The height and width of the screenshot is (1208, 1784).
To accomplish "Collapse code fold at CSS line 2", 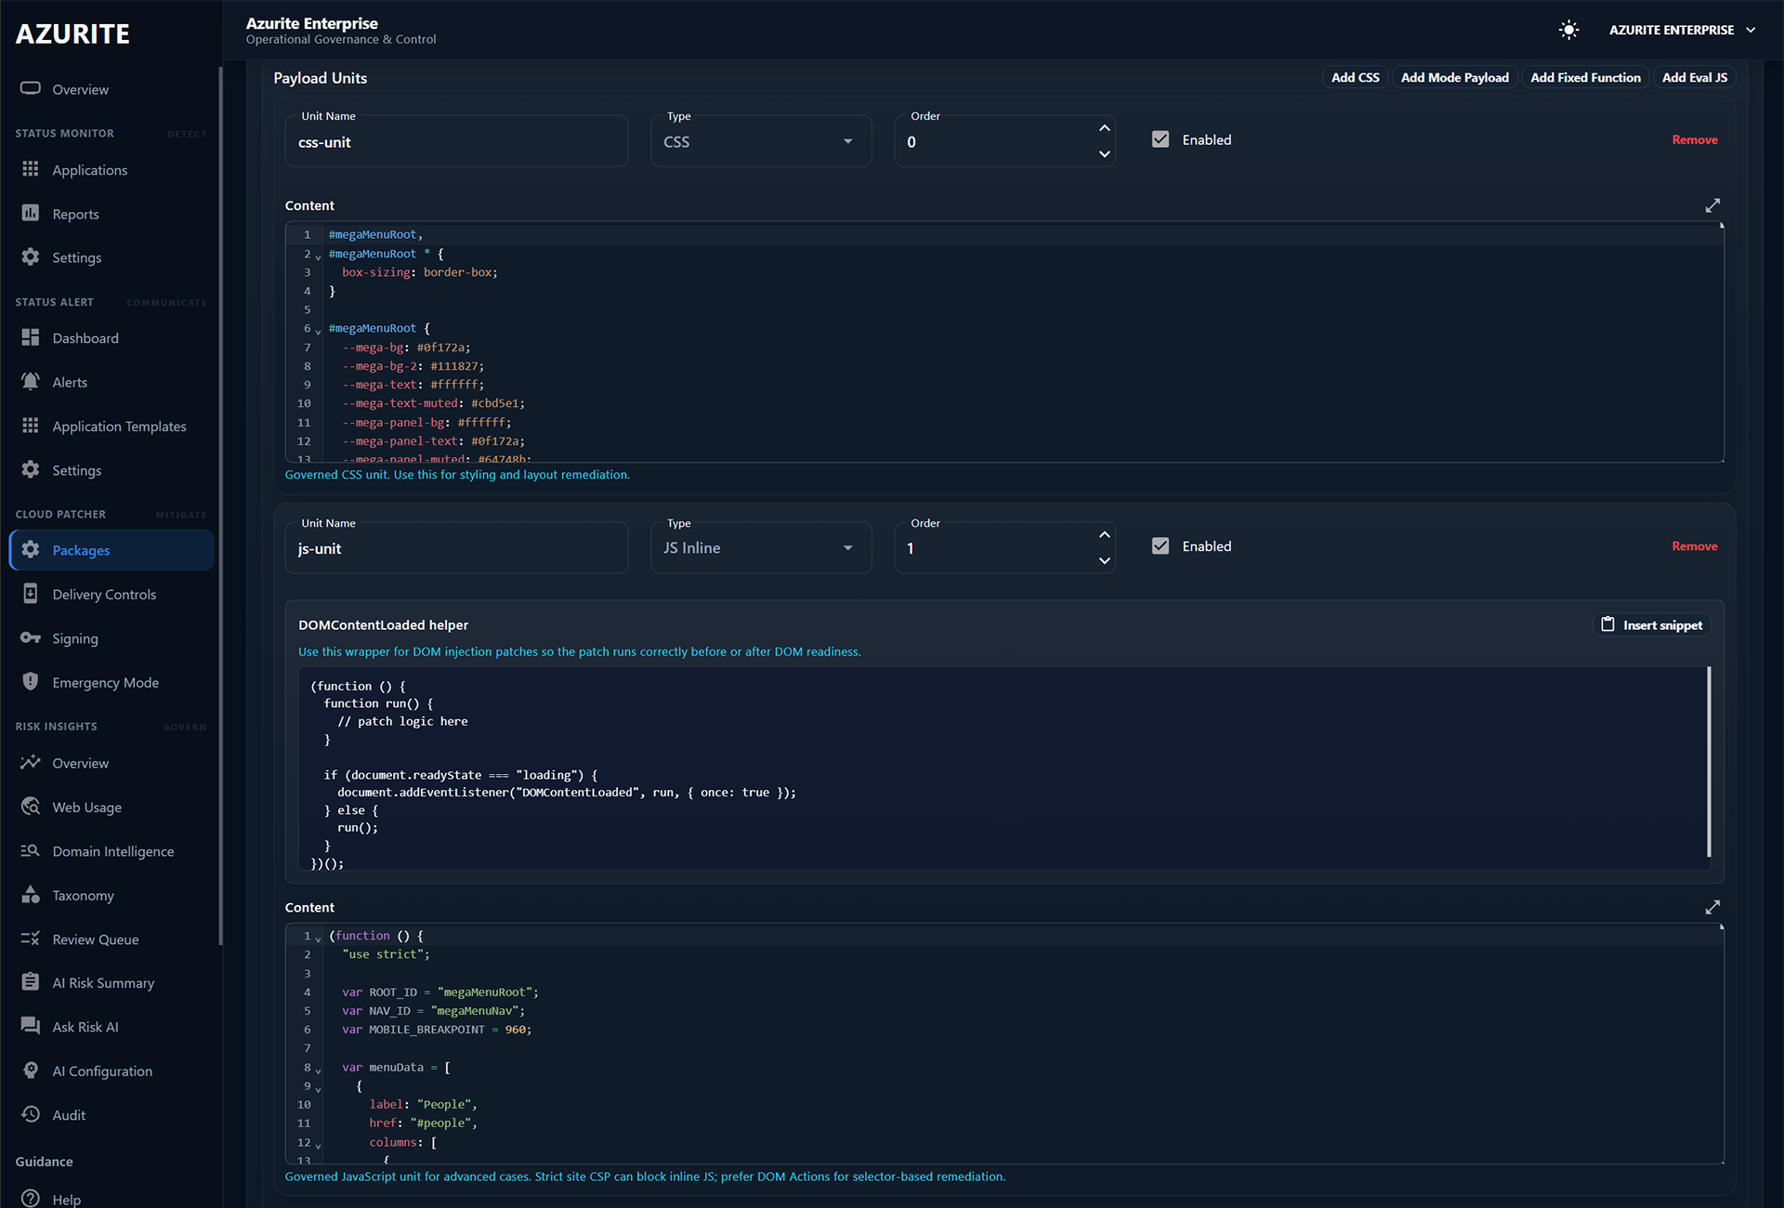I will pyautogui.click(x=318, y=256).
